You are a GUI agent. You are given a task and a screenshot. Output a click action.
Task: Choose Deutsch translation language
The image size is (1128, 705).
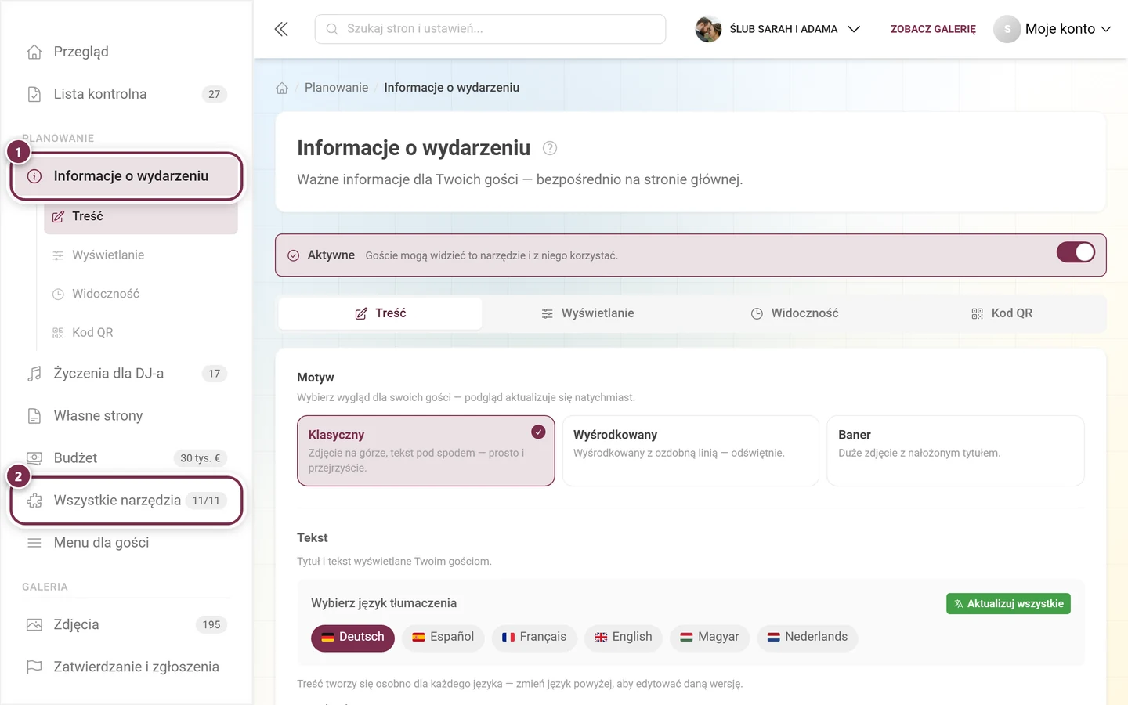(x=352, y=638)
